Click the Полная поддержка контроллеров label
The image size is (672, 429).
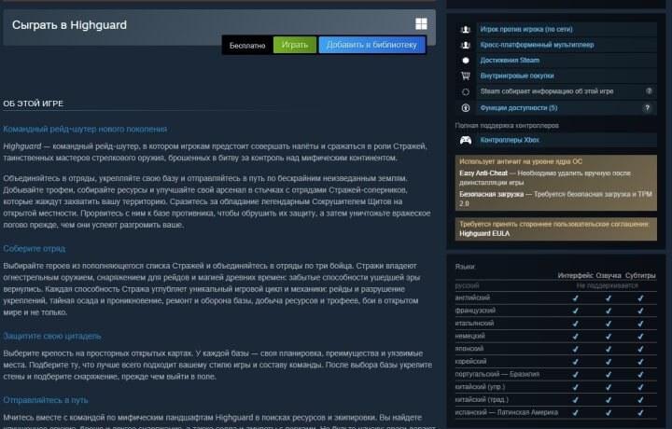[507, 126]
